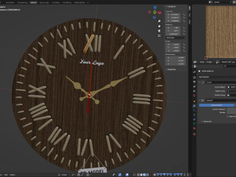Select solid viewport shading
The image size is (236, 177).
coord(141,175)
